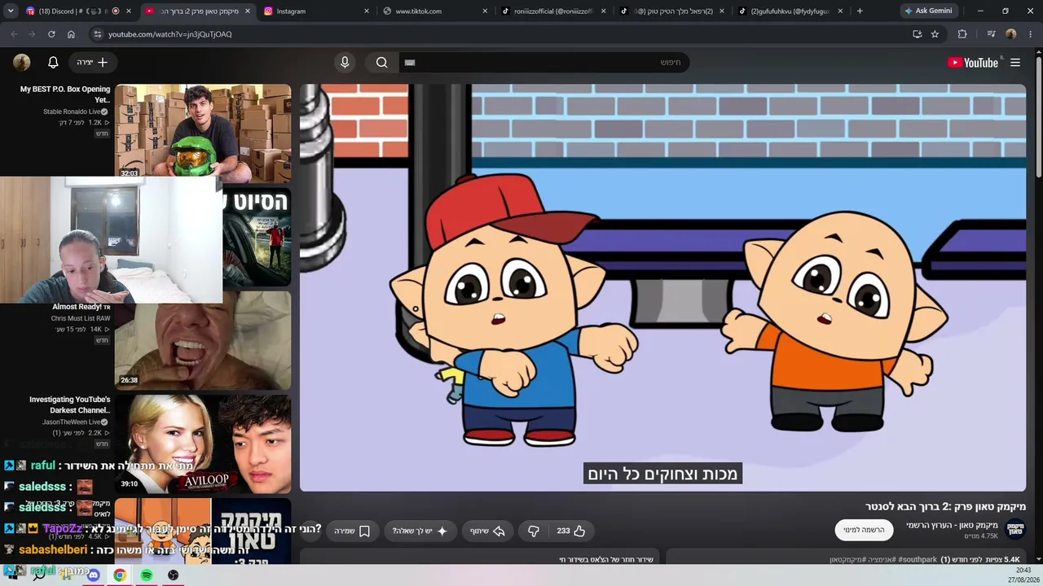Switch to the Discord tab
The height and width of the screenshot is (586, 1043).
(77, 11)
